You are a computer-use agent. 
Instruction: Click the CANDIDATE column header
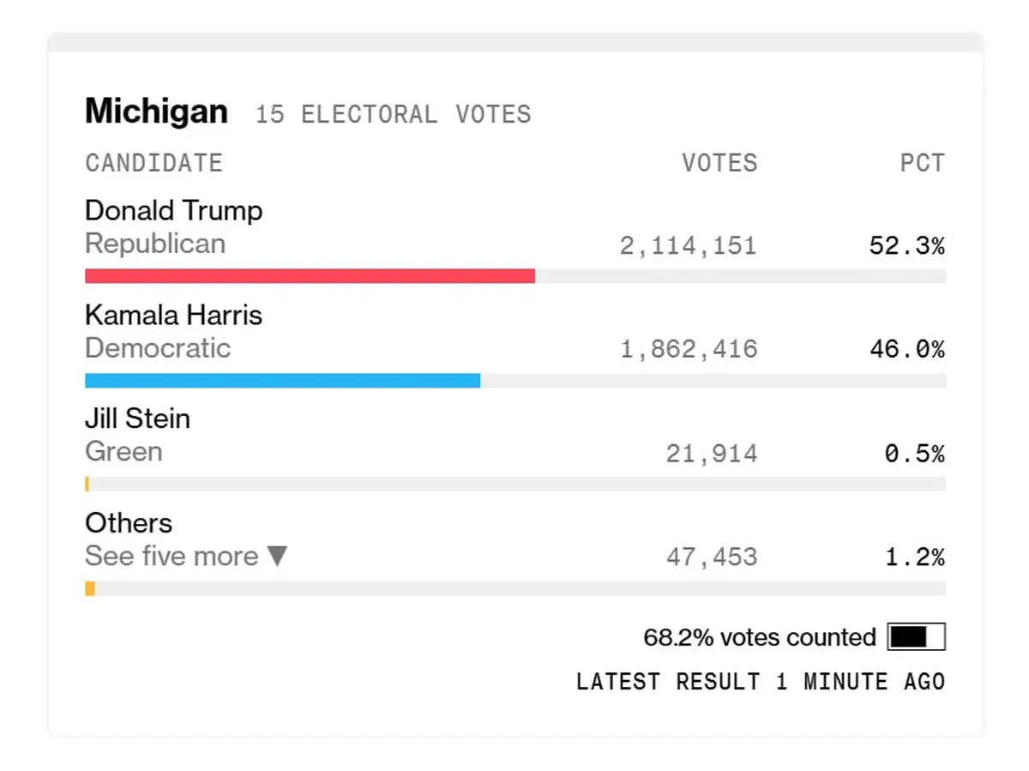click(154, 163)
